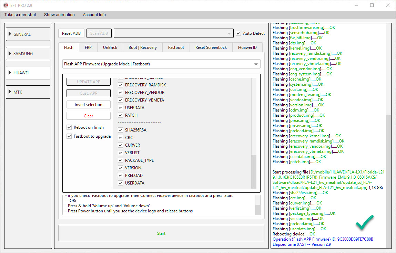This screenshot has height=253, width=396.
Task: Click the Invert selection button
Action: pyautogui.click(x=88, y=104)
